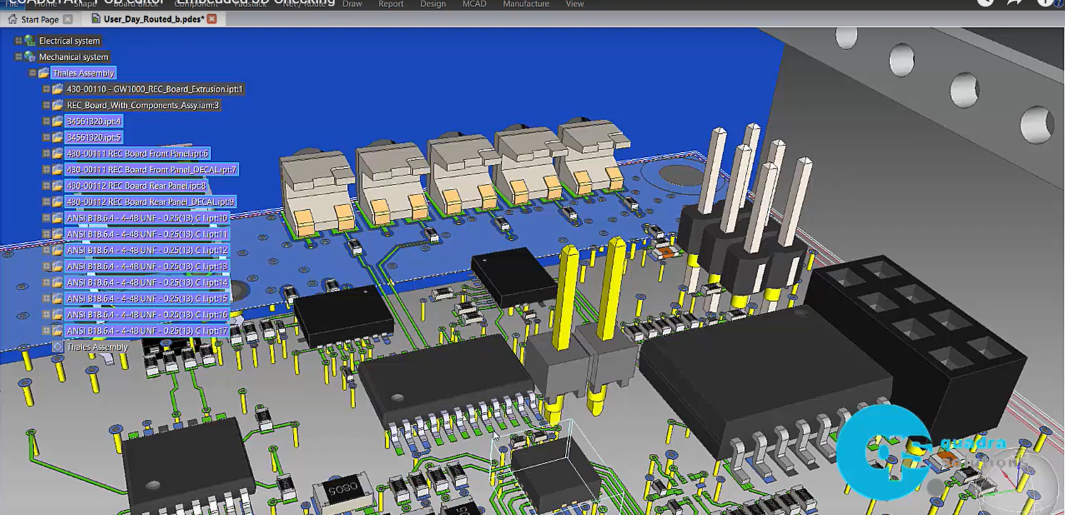
Task: Collapse the Thales Assembly folder node
Action: click(x=32, y=73)
